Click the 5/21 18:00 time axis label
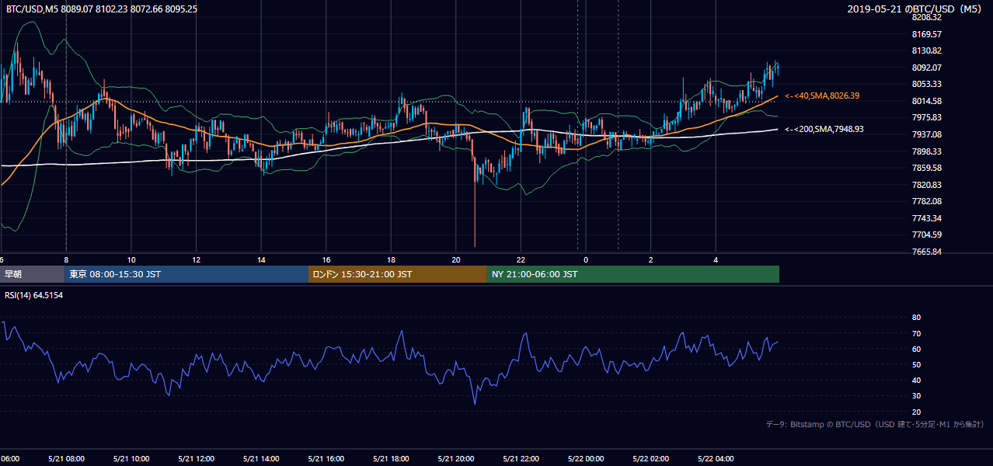Viewport: 993px width, 466px height. 392,459
